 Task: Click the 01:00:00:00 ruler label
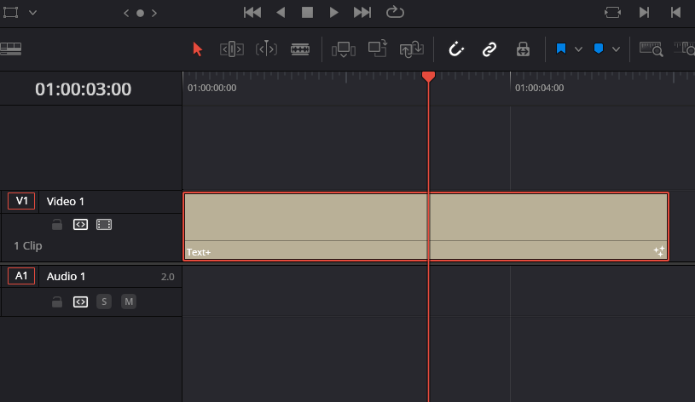click(x=211, y=88)
